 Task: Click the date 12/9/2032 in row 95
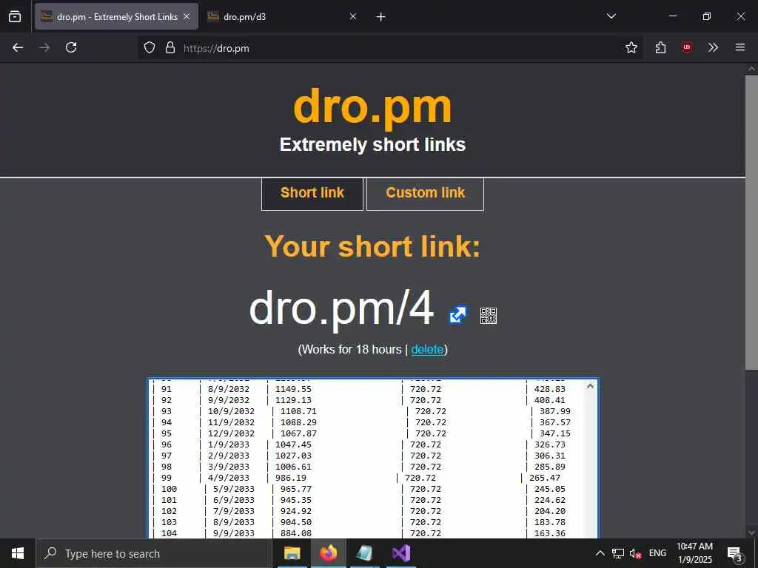[x=231, y=433]
